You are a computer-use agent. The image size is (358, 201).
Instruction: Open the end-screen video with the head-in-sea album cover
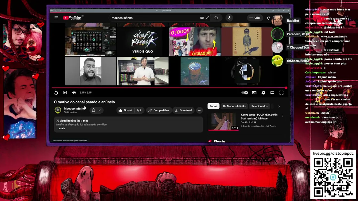point(195,71)
